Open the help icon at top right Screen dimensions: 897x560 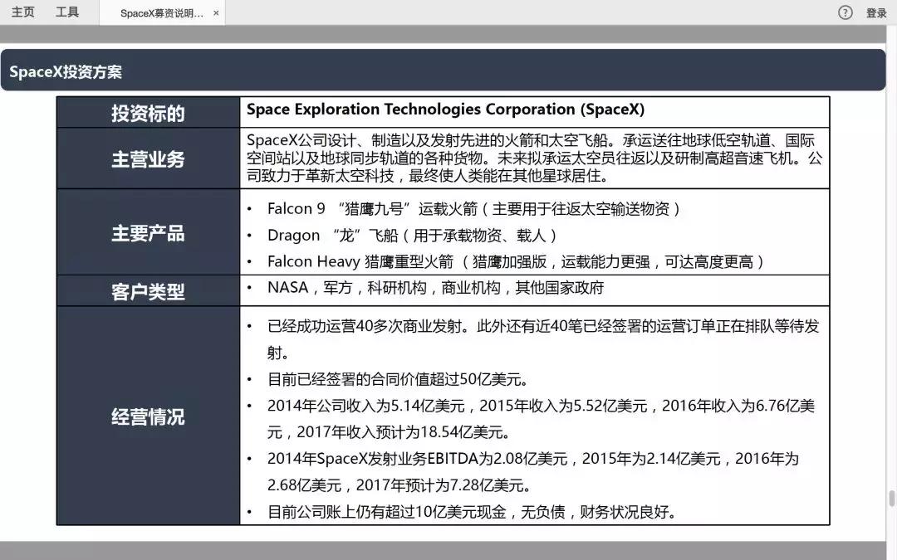pyautogui.click(x=845, y=12)
